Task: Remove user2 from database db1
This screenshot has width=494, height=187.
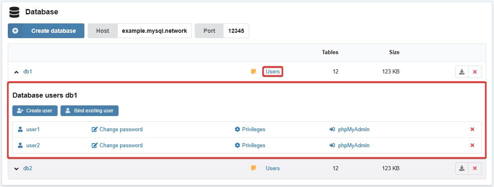Action: [x=472, y=145]
